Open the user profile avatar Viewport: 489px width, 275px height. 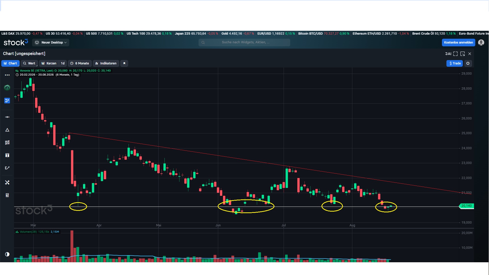coord(481,43)
